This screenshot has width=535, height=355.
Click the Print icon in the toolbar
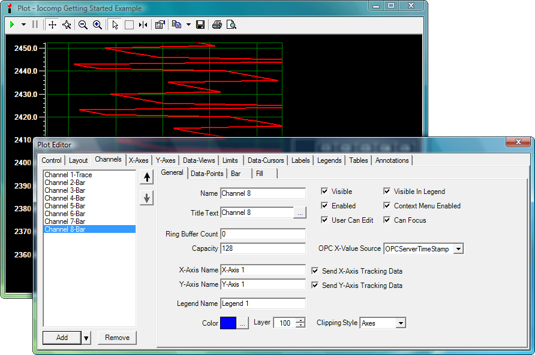click(217, 25)
